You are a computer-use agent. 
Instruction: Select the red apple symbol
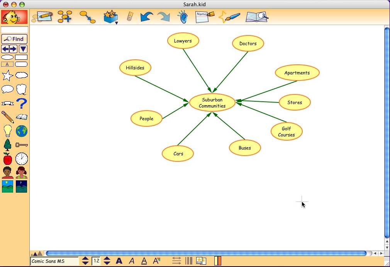[7, 159]
